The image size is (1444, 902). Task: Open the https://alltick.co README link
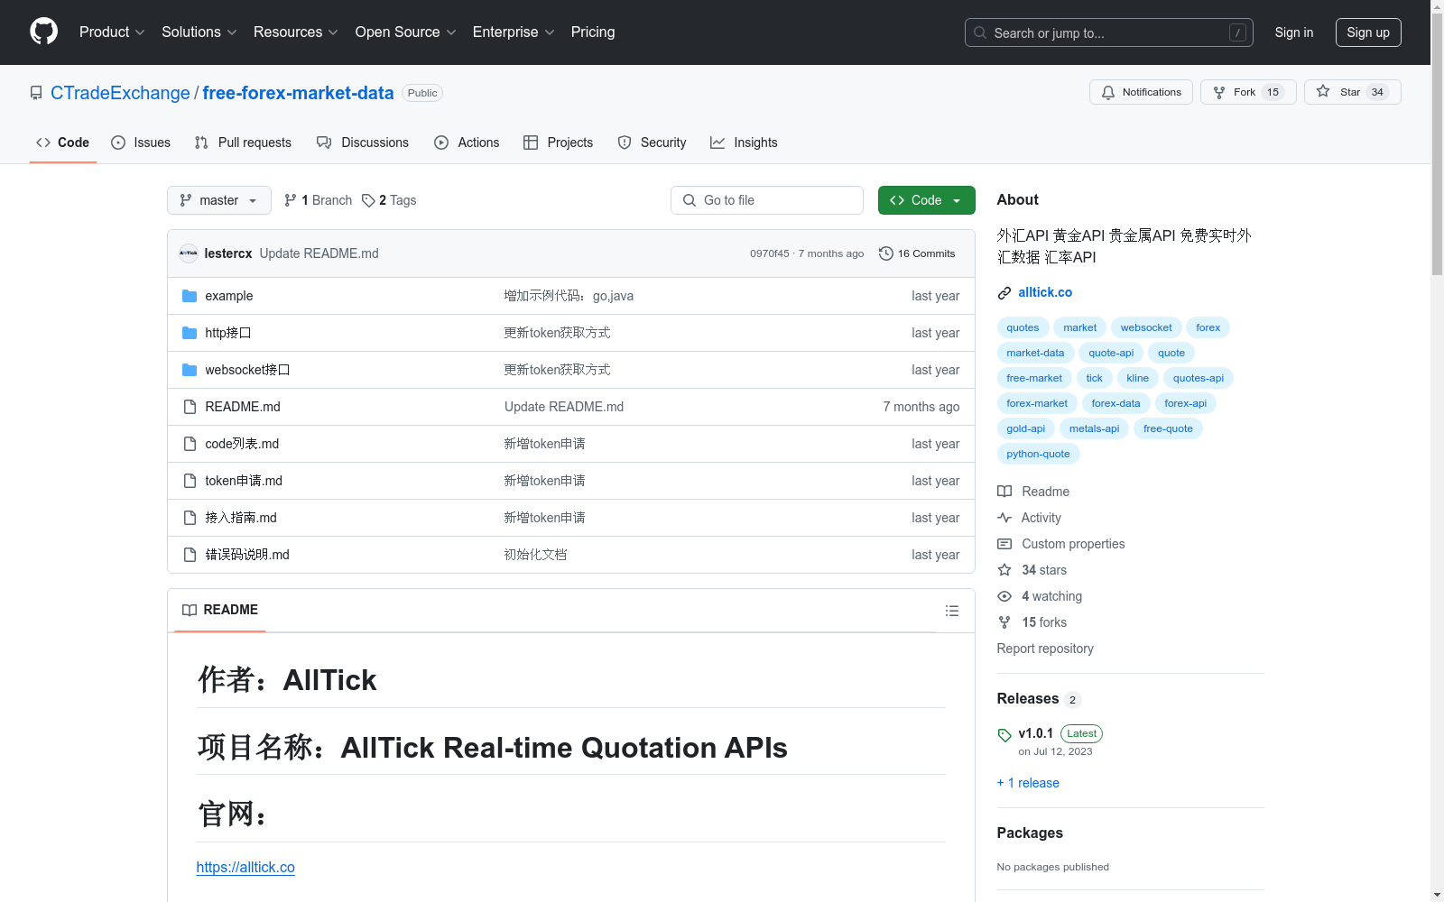point(245,867)
